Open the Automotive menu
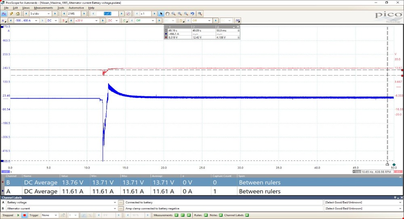404x219 pixels. [76, 8]
